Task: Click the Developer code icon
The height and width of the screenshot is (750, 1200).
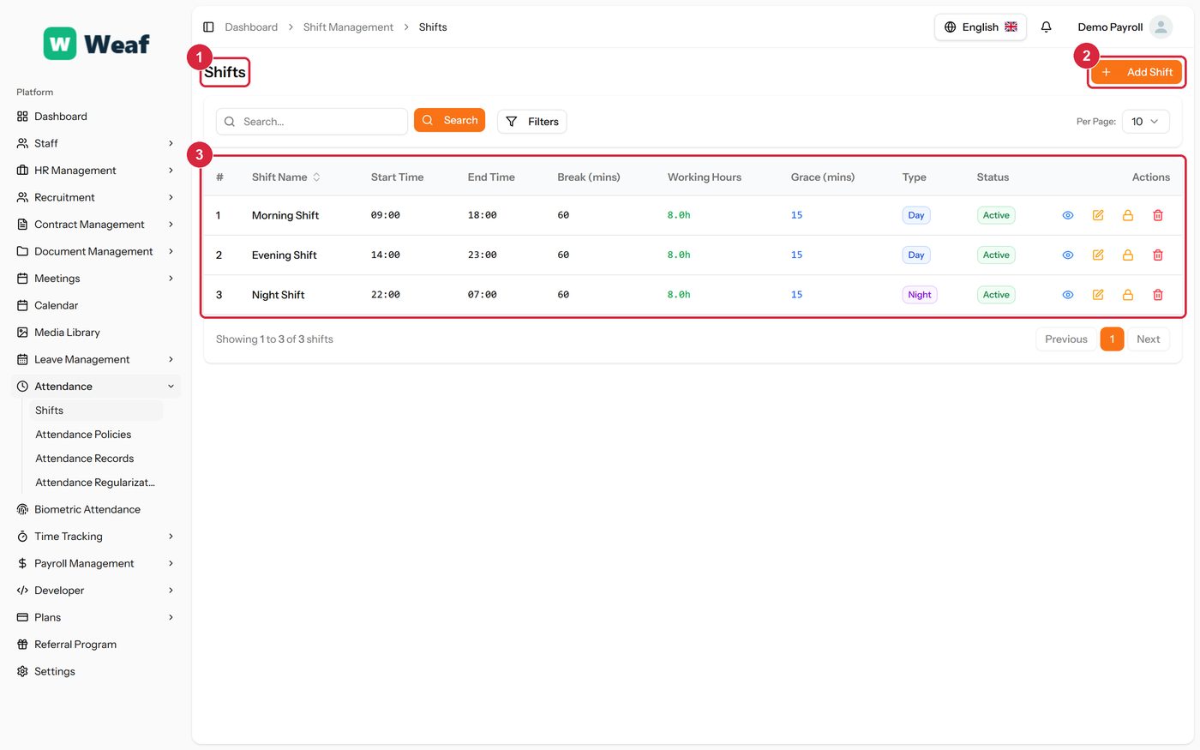Action: click(x=22, y=591)
